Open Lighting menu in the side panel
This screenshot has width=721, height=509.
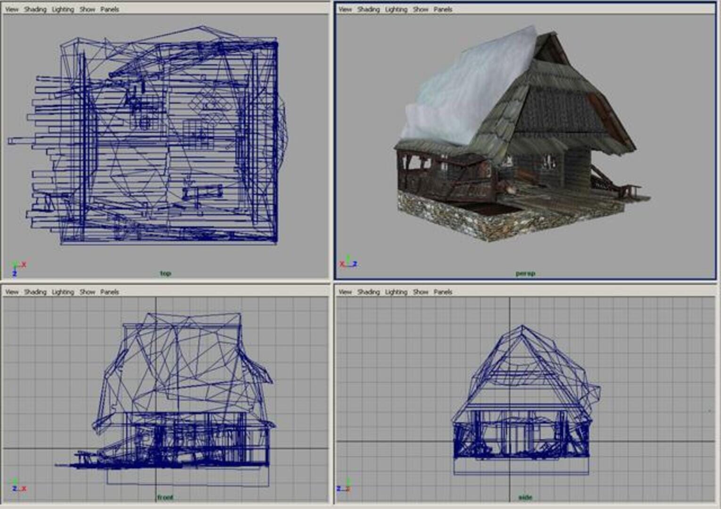tap(396, 292)
